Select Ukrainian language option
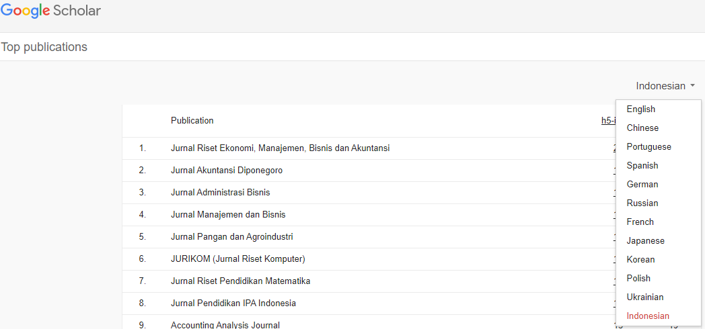Screen dimensions: 705x329 [644, 297]
